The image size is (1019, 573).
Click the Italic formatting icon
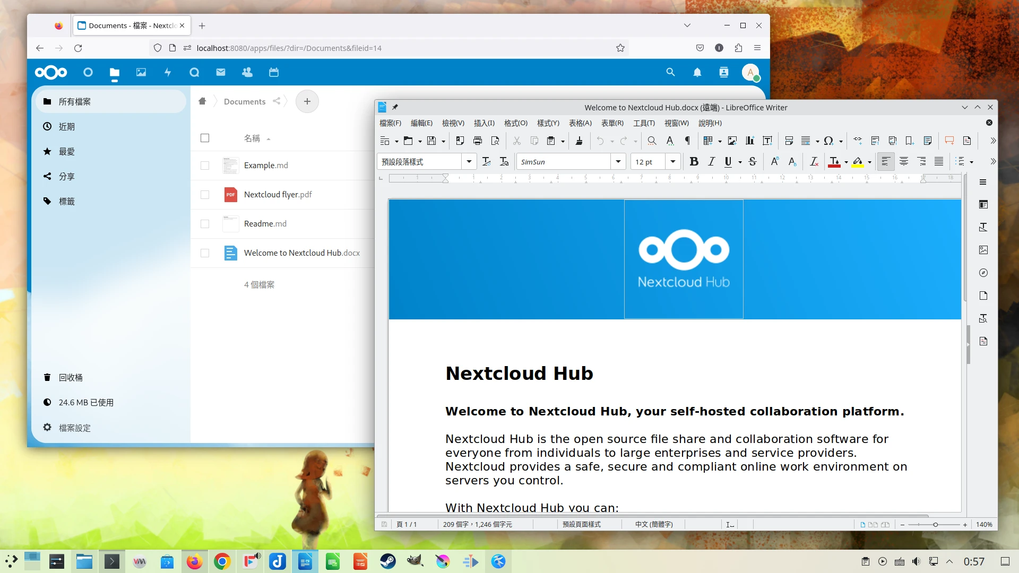[x=711, y=162]
